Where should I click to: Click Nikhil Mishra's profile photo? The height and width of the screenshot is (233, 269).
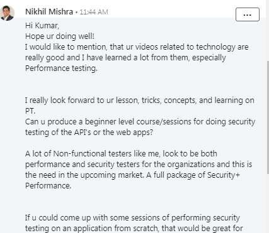coord(7,13)
